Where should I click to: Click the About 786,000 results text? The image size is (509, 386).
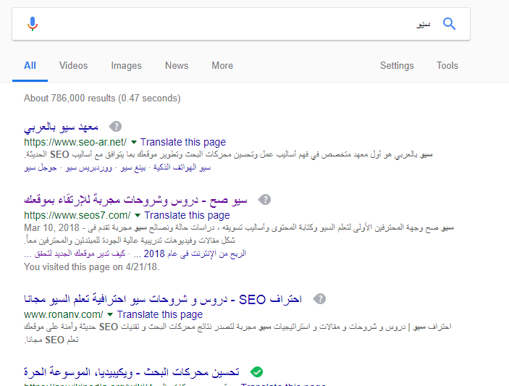click(102, 98)
